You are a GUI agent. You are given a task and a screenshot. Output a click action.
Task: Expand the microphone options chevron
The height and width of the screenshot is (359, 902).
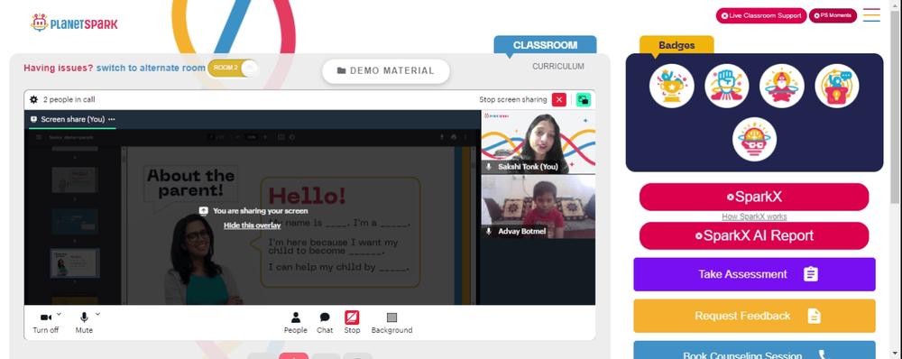point(97,314)
